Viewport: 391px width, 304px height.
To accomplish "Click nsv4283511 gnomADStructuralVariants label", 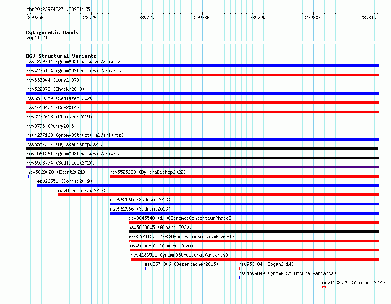I will [179, 255].
